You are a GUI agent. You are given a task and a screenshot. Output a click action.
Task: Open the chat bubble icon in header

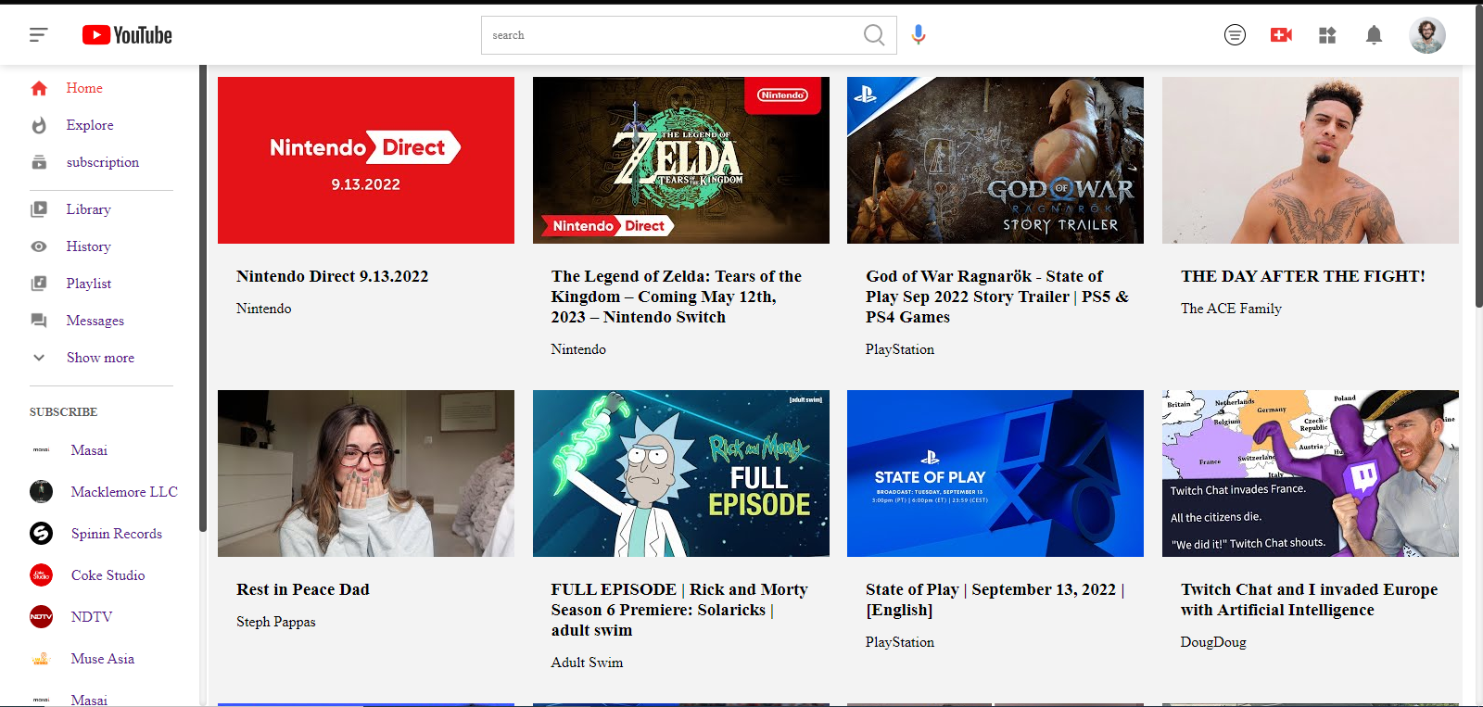click(x=1235, y=35)
